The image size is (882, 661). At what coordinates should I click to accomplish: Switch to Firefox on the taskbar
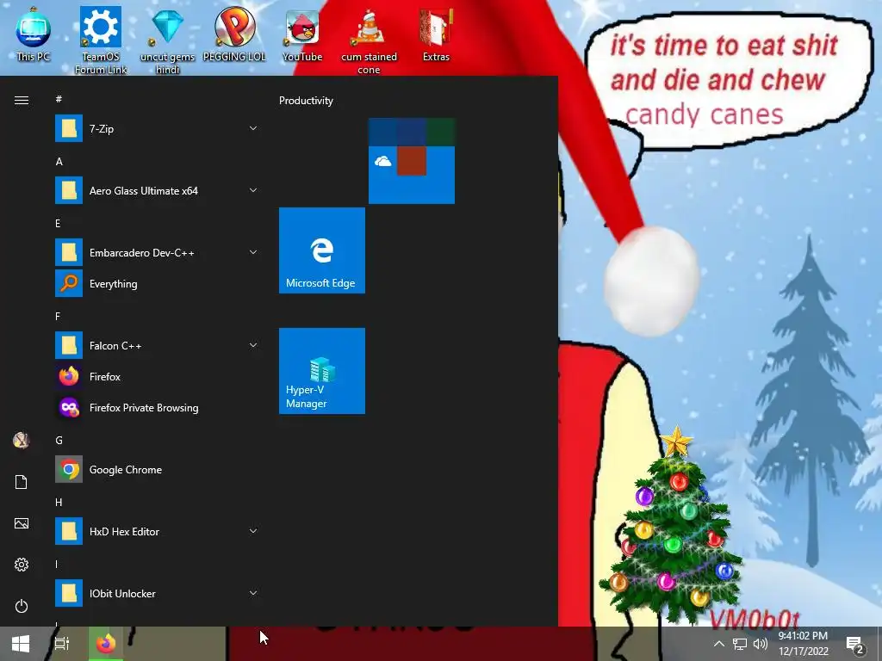pos(105,644)
